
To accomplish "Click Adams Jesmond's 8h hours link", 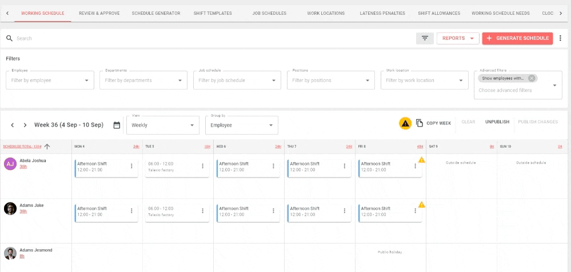I will click(22, 257).
